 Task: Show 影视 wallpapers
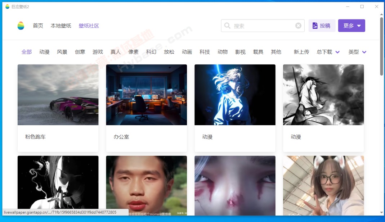click(240, 52)
